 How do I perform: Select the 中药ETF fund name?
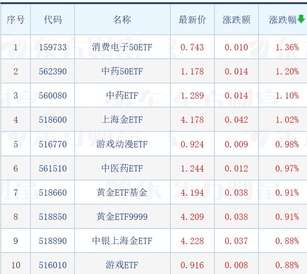(x=122, y=95)
